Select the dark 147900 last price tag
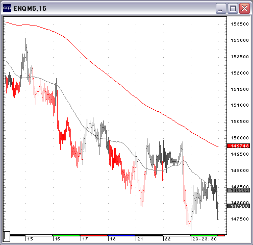This screenshot has height=245, width=253. click(x=239, y=206)
